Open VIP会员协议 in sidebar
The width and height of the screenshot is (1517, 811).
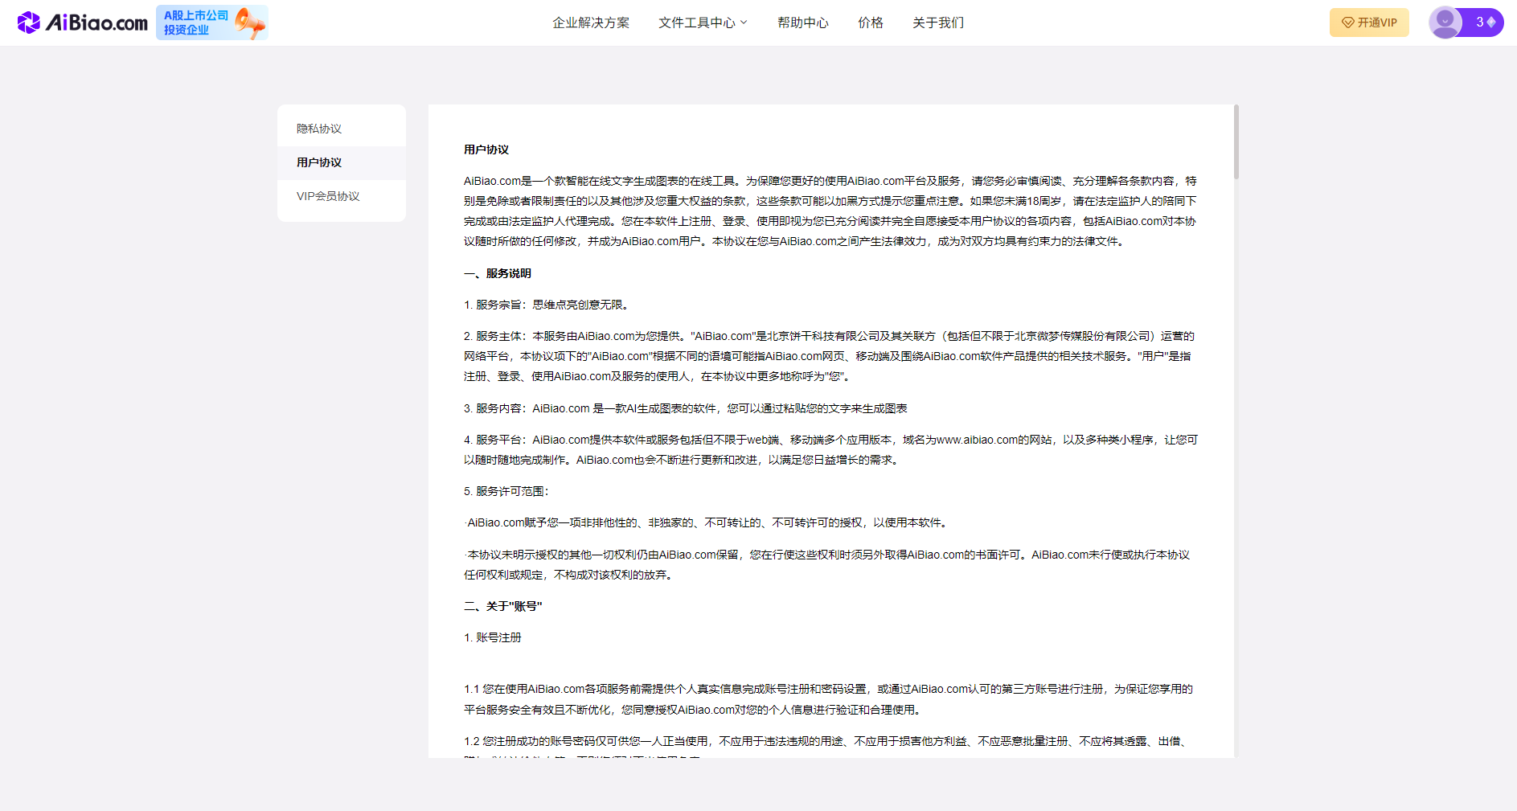pyautogui.click(x=342, y=196)
